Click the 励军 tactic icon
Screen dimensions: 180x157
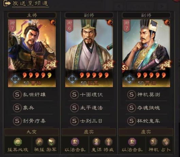coord(51,142)
